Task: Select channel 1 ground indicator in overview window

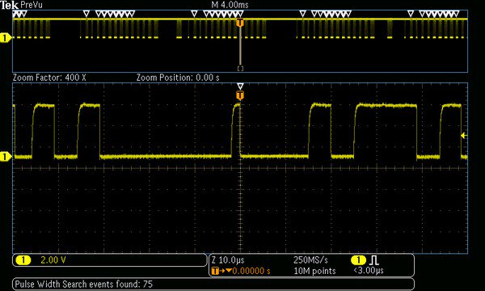Action: (x=6, y=38)
